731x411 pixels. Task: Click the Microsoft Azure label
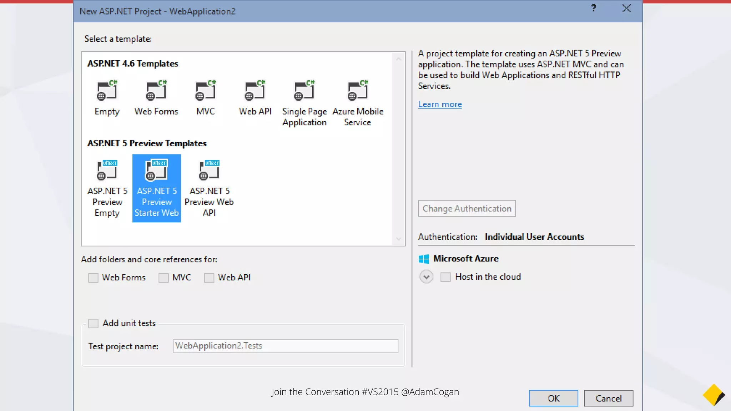point(466,259)
